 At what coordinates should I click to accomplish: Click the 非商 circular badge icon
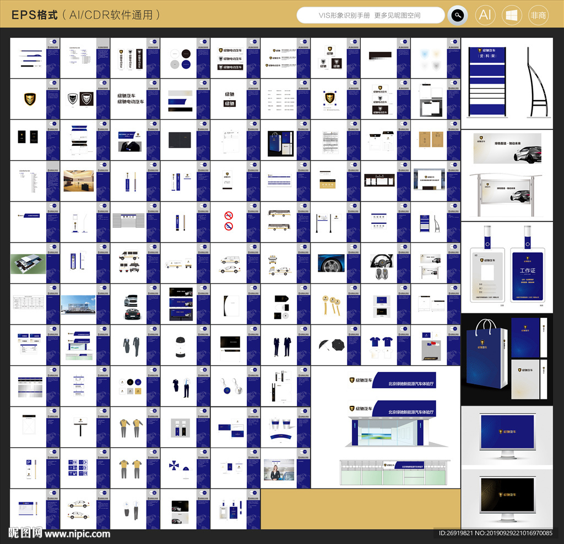click(538, 15)
